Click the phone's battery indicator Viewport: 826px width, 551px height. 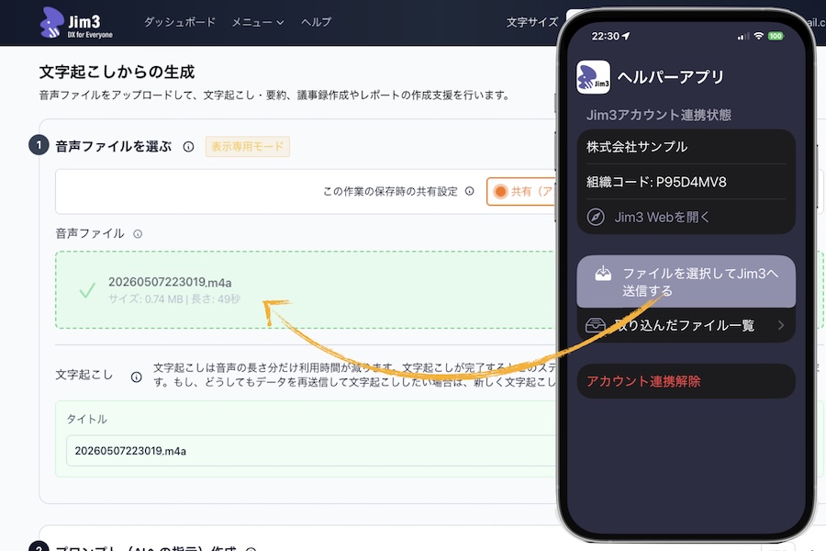pyautogui.click(x=776, y=36)
